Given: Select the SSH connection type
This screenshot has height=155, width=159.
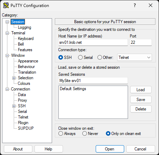Looking at the screenshot, I should (x=61, y=58).
